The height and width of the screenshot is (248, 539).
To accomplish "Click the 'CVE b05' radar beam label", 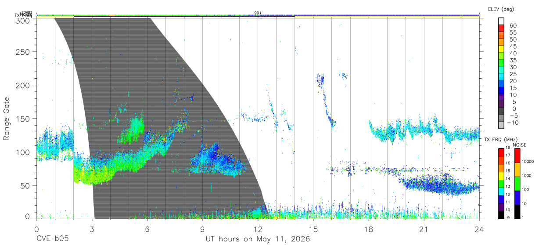I will tap(53, 239).
